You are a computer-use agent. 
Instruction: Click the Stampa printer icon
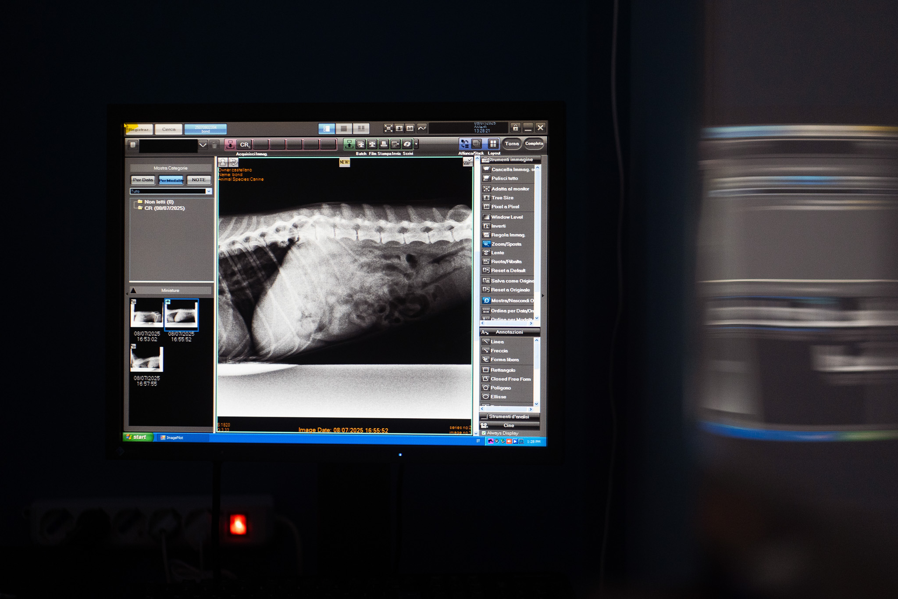(384, 144)
